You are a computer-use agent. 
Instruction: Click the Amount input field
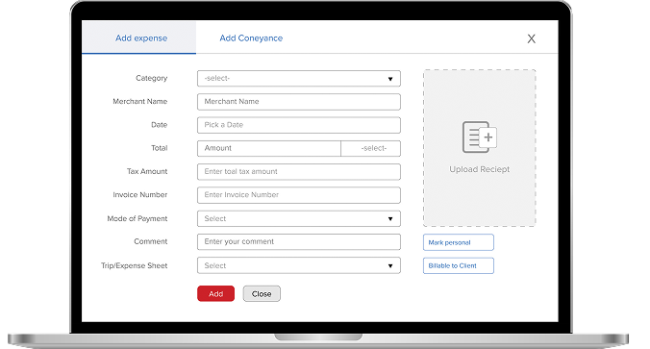(x=269, y=148)
